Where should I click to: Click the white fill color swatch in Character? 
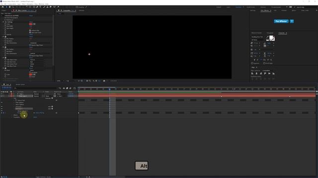[x=271, y=38]
